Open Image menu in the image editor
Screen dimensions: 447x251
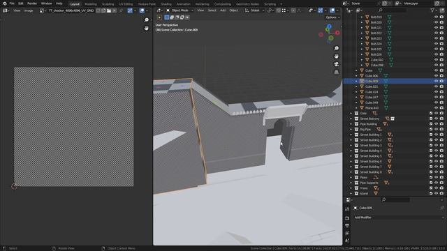[29, 10]
